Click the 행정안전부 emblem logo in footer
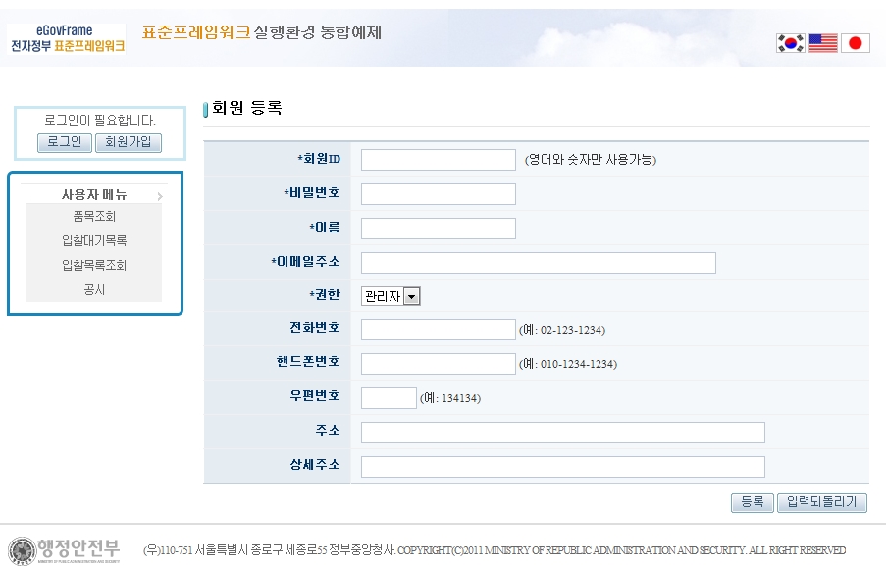886x568 pixels. pyautogui.click(x=65, y=549)
